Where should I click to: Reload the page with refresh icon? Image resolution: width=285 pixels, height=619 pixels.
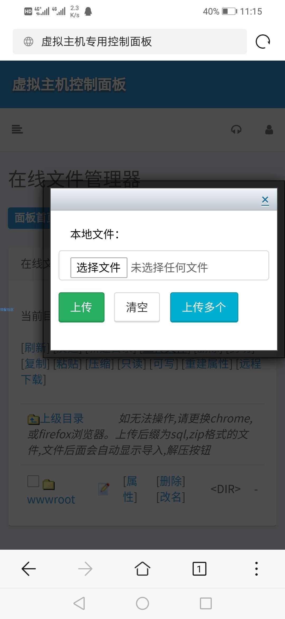(263, 42)
